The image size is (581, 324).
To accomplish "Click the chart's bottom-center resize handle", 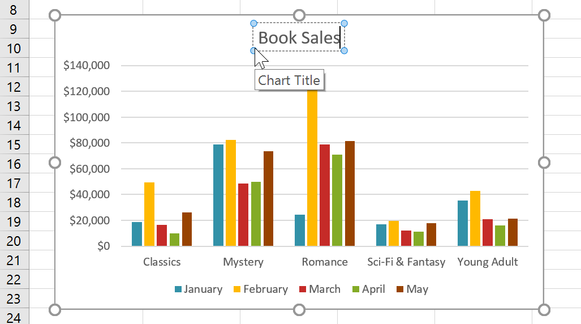I will [x=299, y=309].
